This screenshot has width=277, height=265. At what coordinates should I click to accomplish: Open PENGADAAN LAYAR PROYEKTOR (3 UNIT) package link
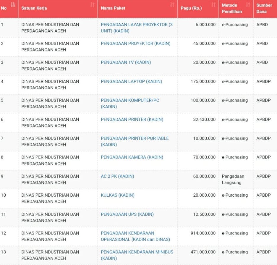point(136,28)
